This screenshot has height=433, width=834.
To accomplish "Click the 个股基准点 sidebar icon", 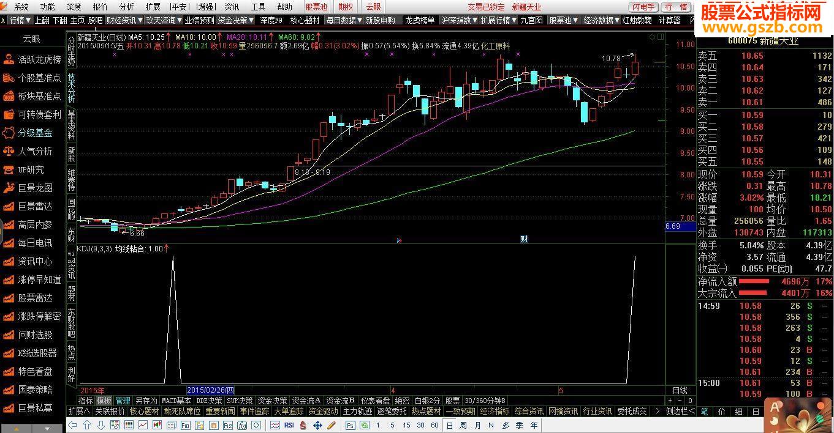I will [9, 78].
